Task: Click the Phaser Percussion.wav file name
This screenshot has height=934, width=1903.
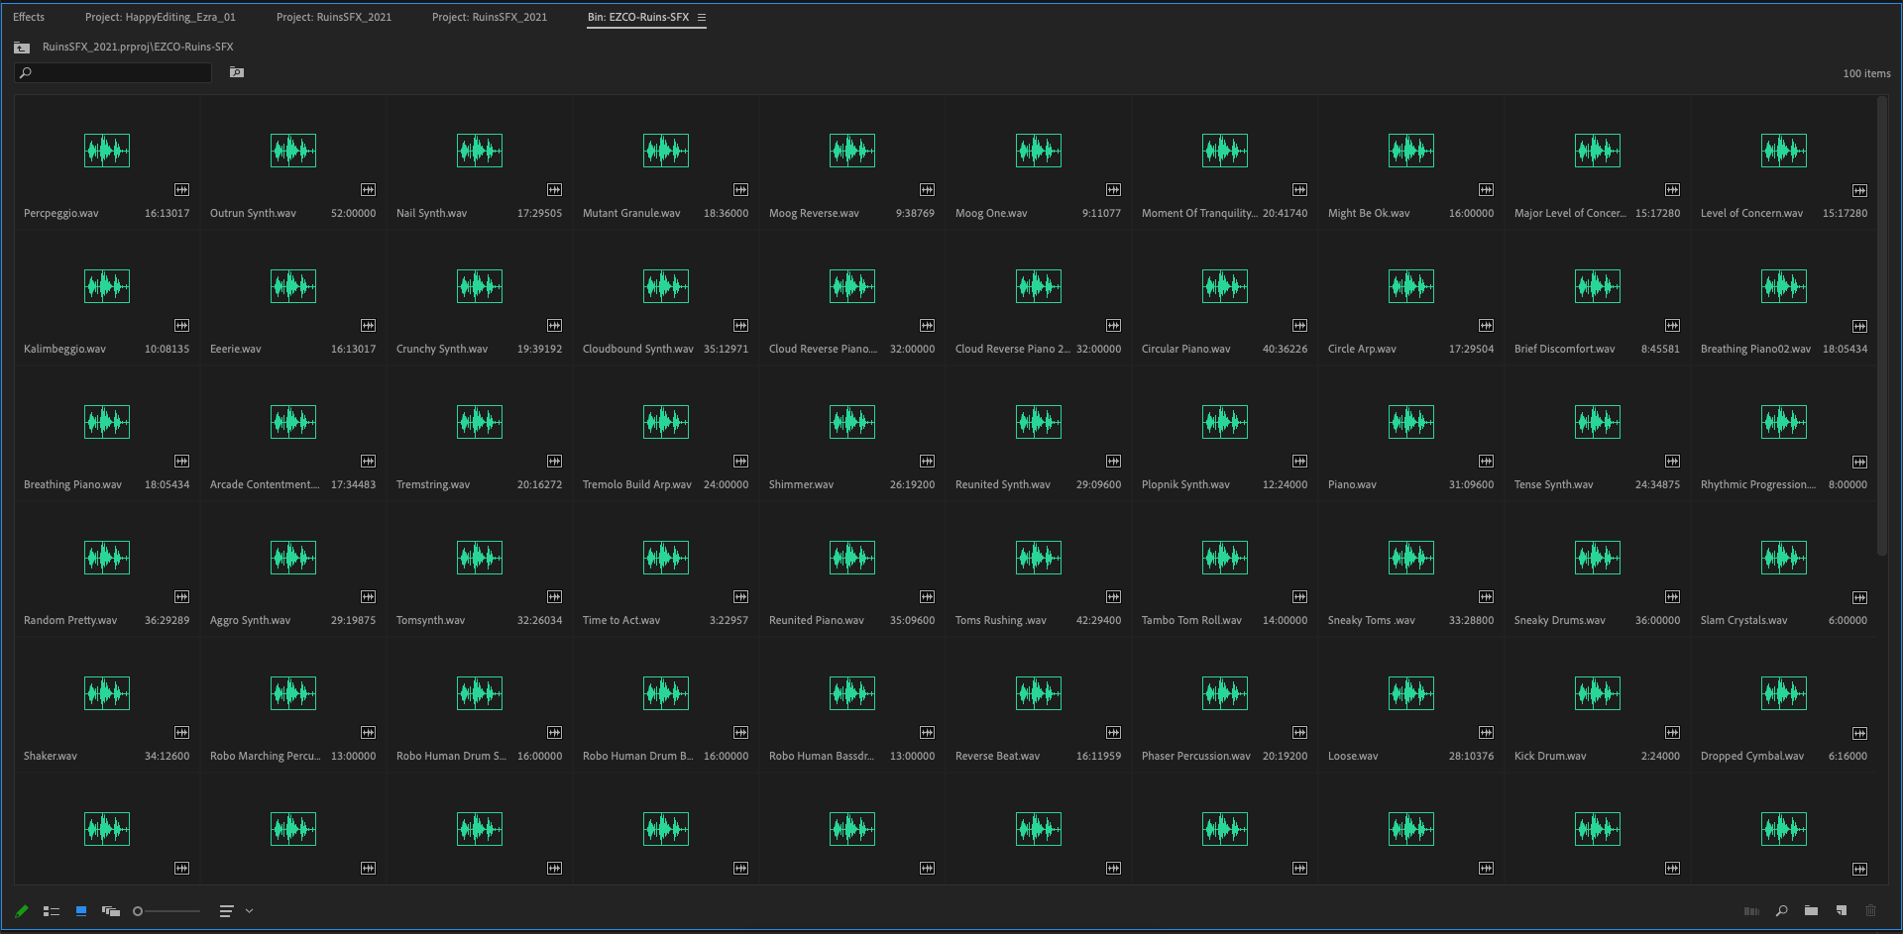Action: click(x=1196, y=756)
